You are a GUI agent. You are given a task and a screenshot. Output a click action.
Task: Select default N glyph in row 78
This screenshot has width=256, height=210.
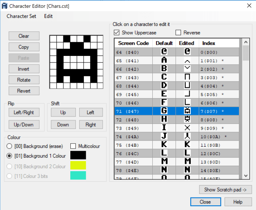(x=164, y=170)
